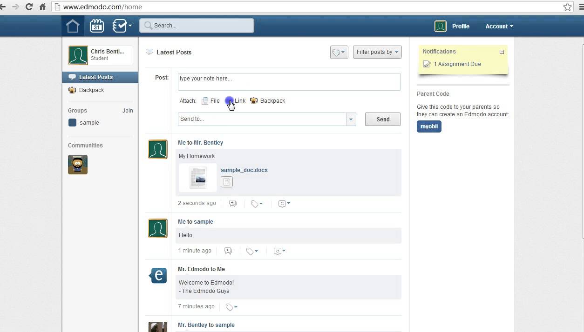Click the Send to field
The width and height of the screenshot is (584, 332).
(x=262, y=119)
